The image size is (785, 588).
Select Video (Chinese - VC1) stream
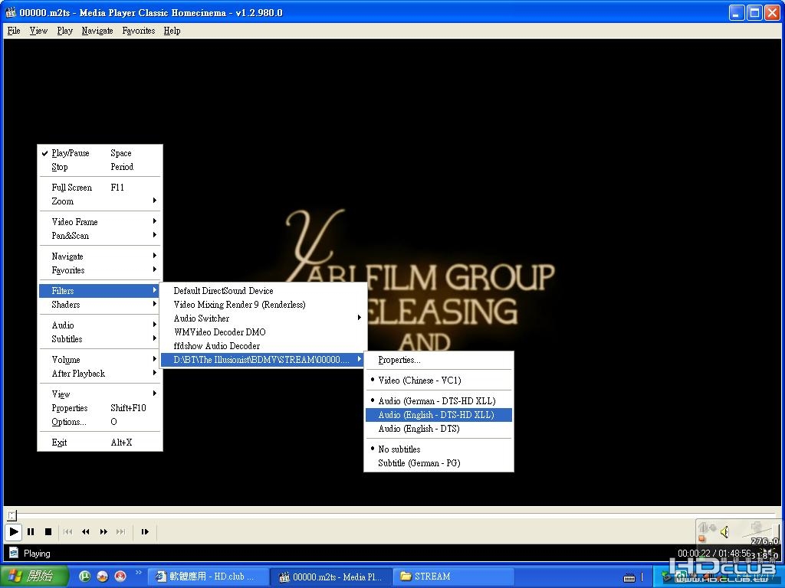pyautogui.click(x=438, y=381)
